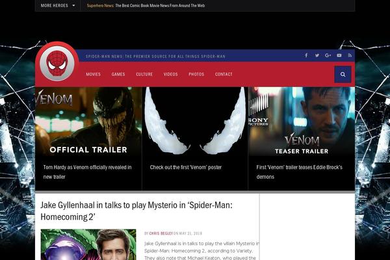The width and height of the screenshot is (390, 260).
Task: Open the Contact menu item
Action: point(224,74)
